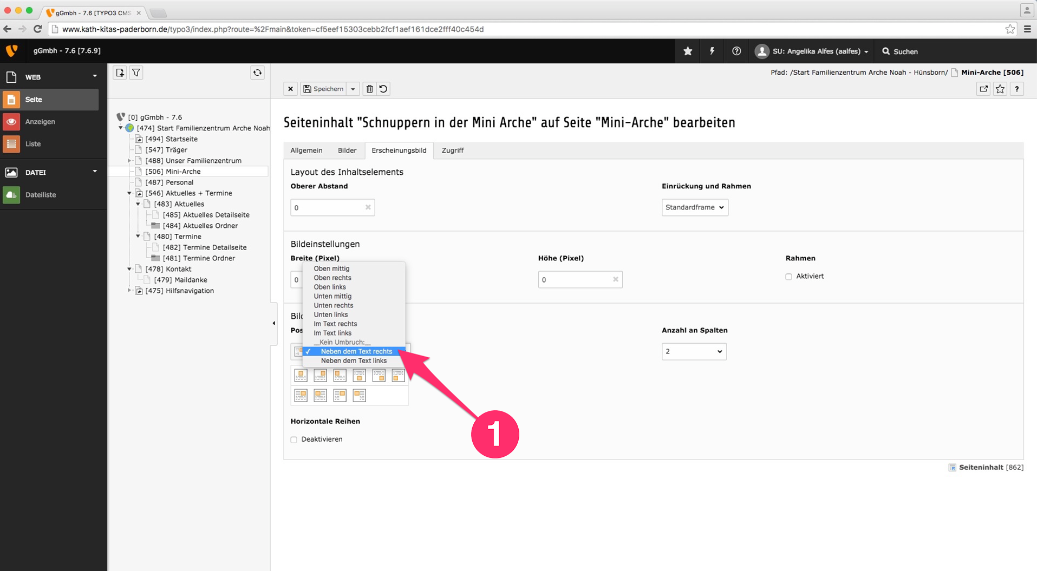1037x571 pixels.
Task: Open the page tree filter icon
Action: pos(136,73)
